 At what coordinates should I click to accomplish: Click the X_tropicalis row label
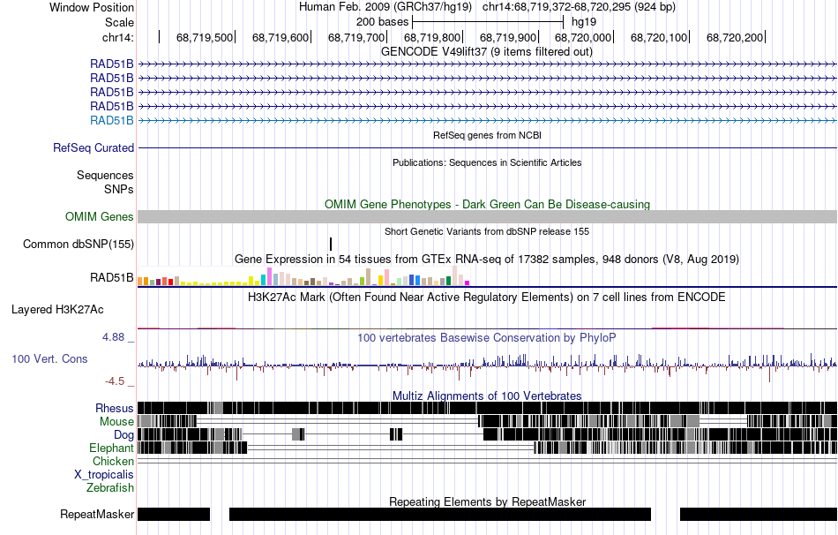[x=104, y=475]
